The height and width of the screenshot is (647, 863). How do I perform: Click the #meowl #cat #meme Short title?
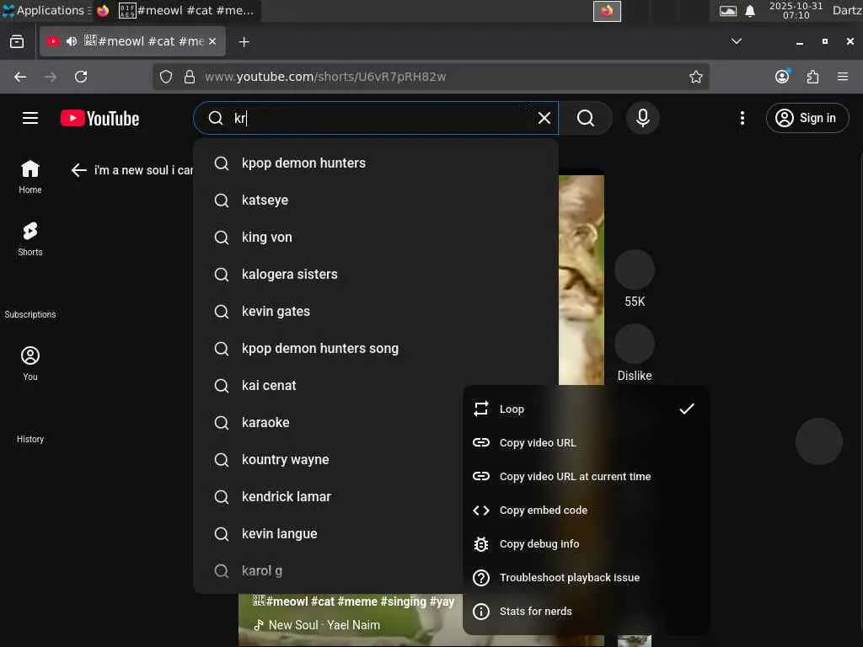(x=354, y=602)
